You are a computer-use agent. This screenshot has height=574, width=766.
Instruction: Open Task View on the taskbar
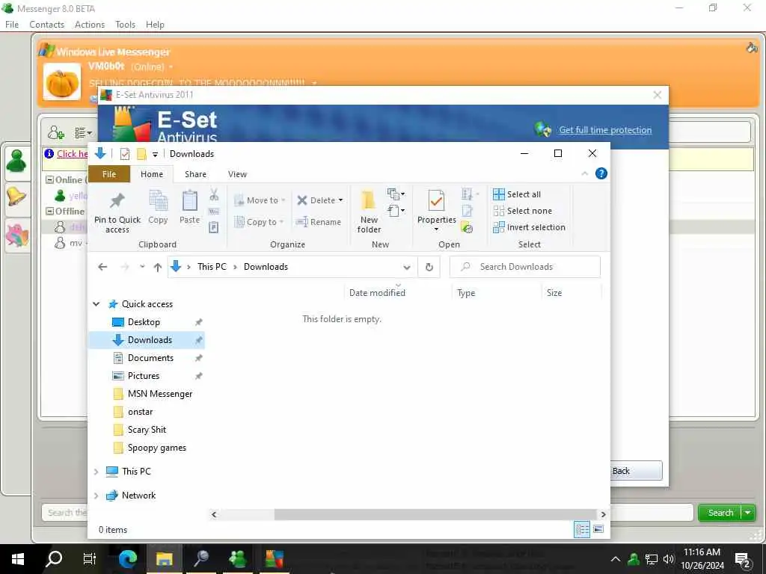[90, 558]
